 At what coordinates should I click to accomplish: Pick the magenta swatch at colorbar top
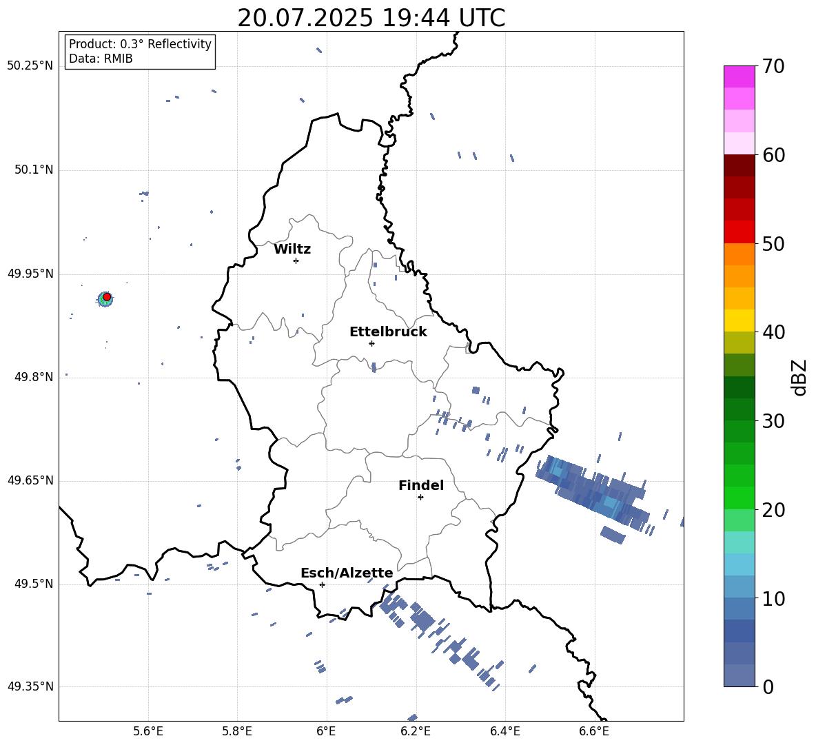tap(739, 76)
